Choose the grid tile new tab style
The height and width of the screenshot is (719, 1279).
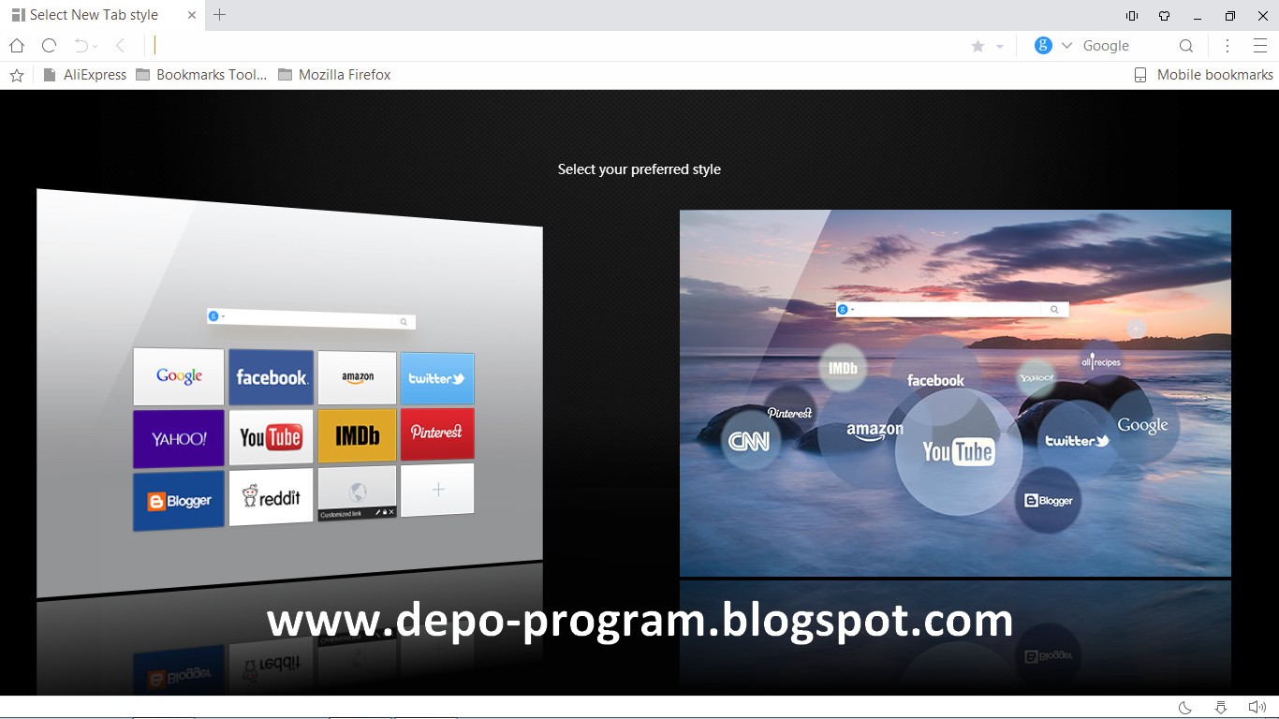(289, 392)
